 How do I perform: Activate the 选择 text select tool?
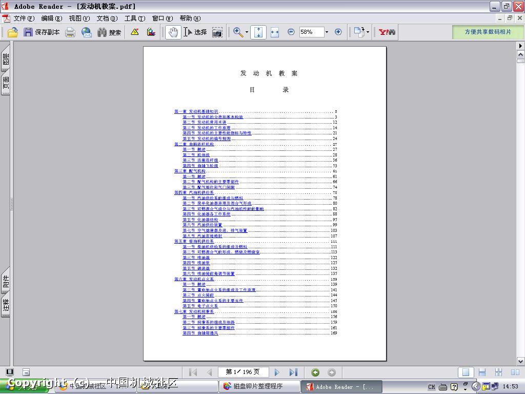point(195,32)
